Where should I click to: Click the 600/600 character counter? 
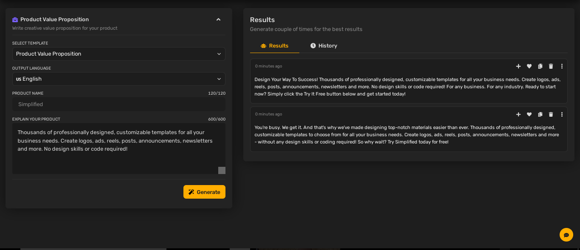pos(217,119)
